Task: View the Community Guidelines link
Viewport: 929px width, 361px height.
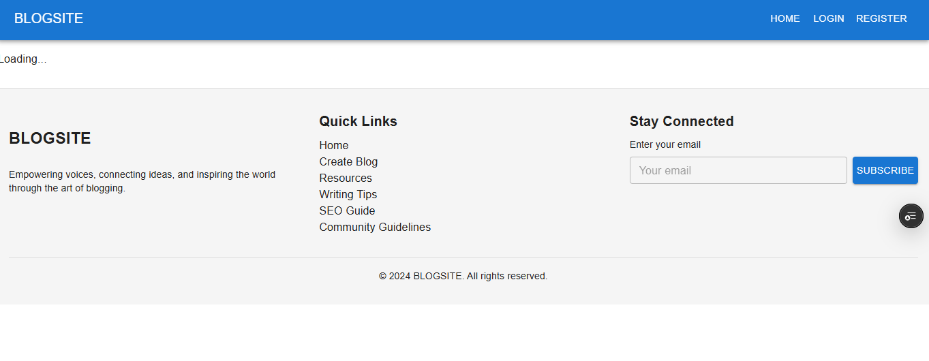Action: point(375,227)
